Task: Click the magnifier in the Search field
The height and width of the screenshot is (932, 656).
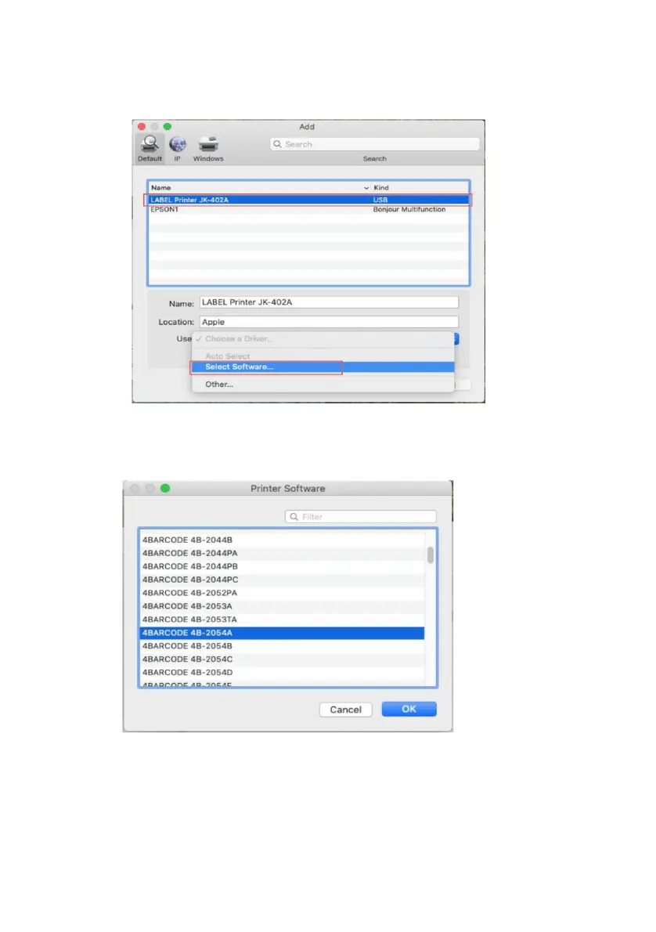Action: [x=277, y=144]
